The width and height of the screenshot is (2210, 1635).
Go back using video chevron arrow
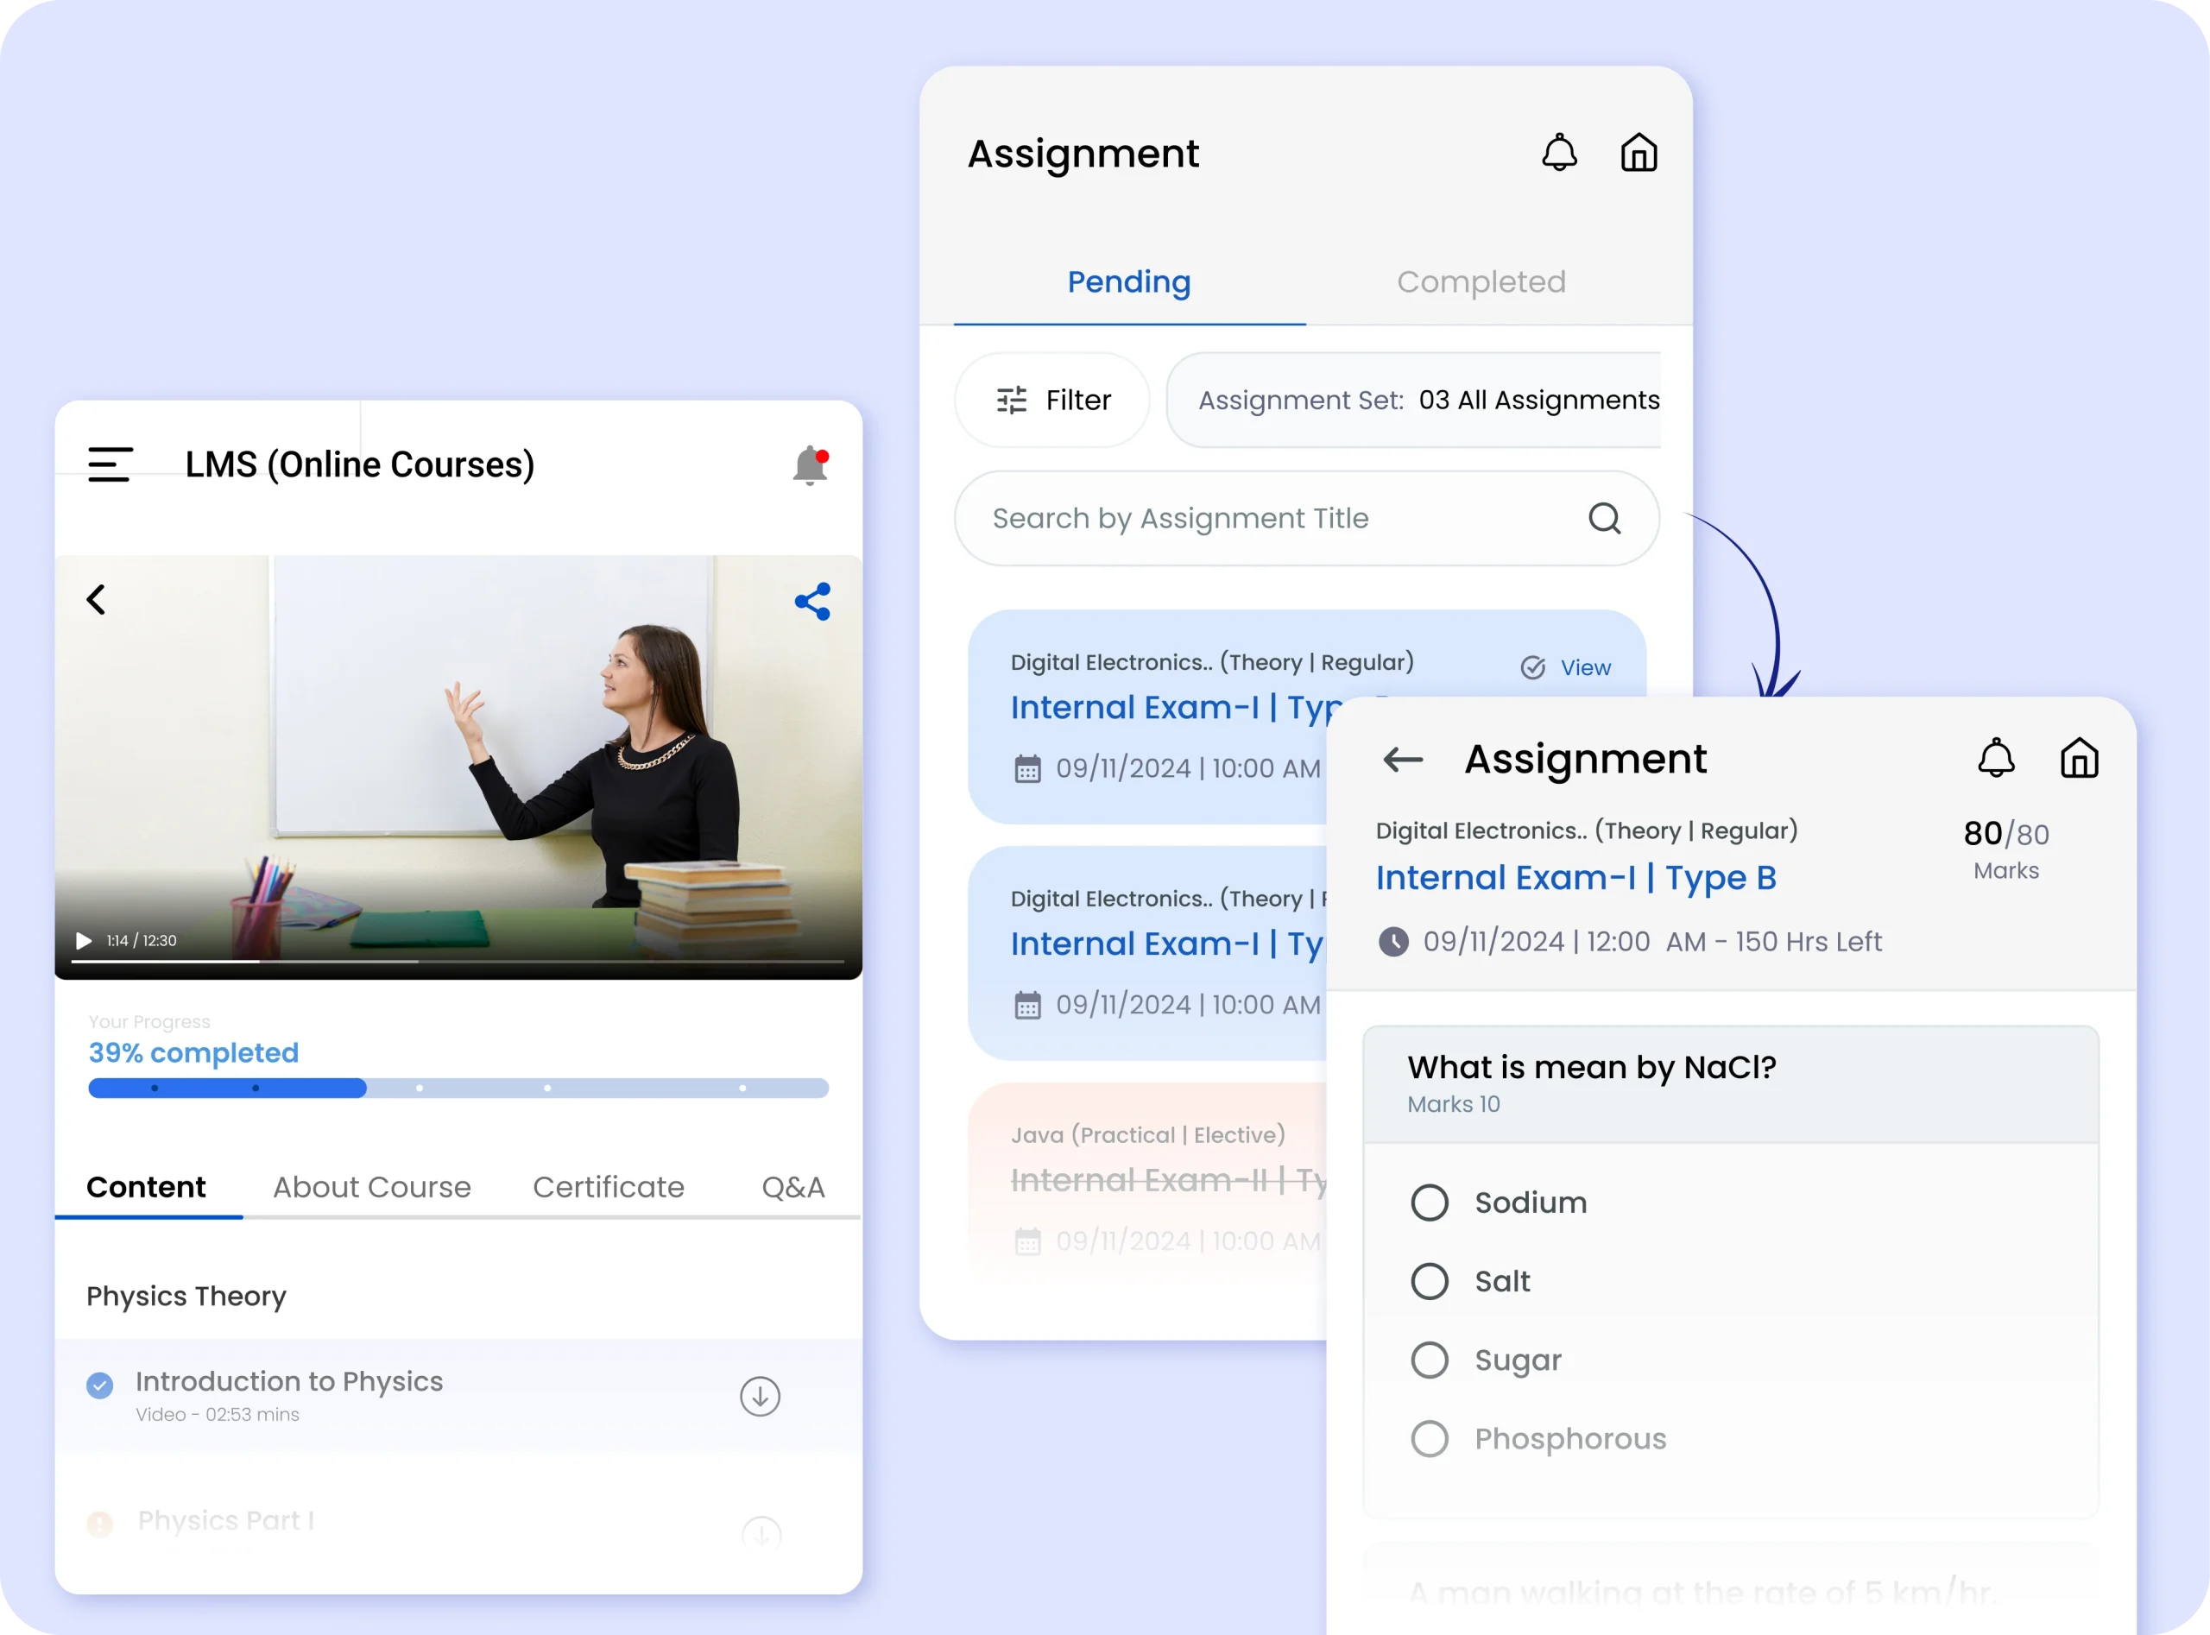tap(96, 600)
